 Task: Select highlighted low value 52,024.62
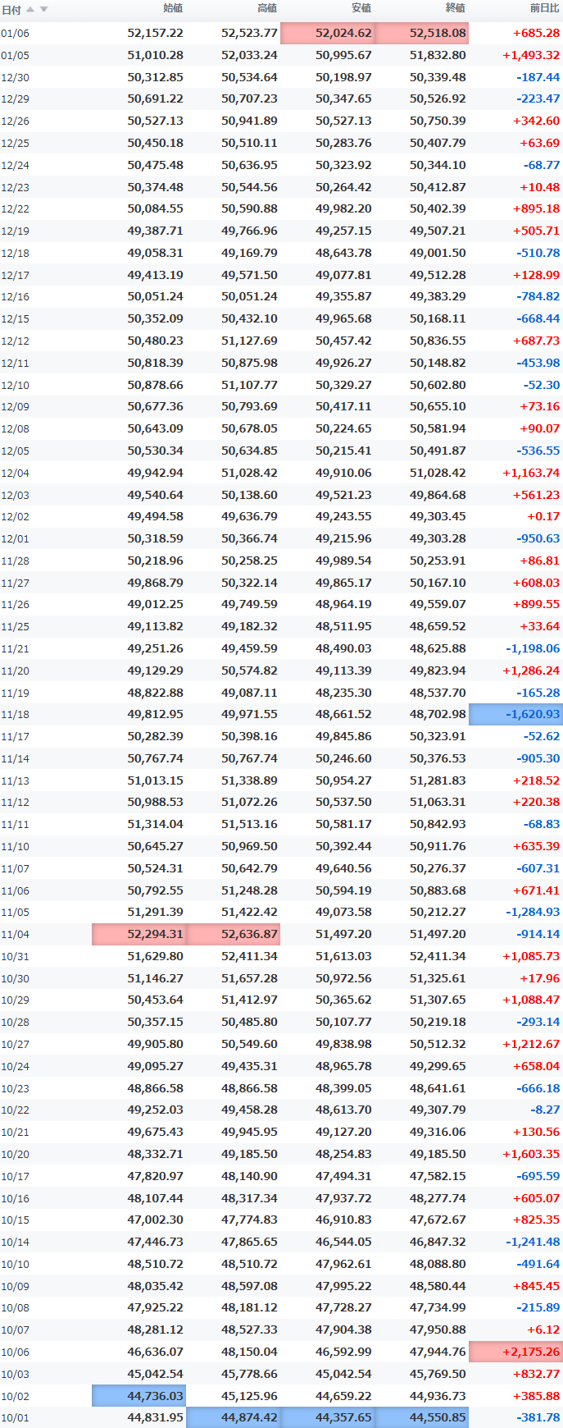pos(327,33)
